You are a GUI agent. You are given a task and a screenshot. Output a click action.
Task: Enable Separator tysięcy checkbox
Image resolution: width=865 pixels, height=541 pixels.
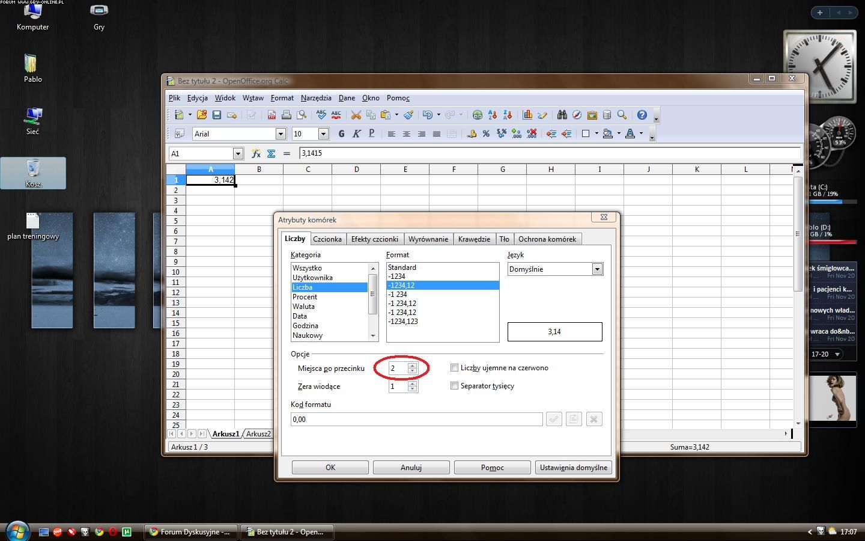[454, 386]
